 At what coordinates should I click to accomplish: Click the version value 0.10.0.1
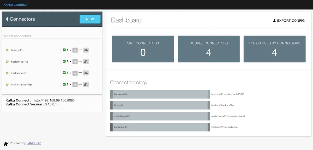tap(51, 104)
